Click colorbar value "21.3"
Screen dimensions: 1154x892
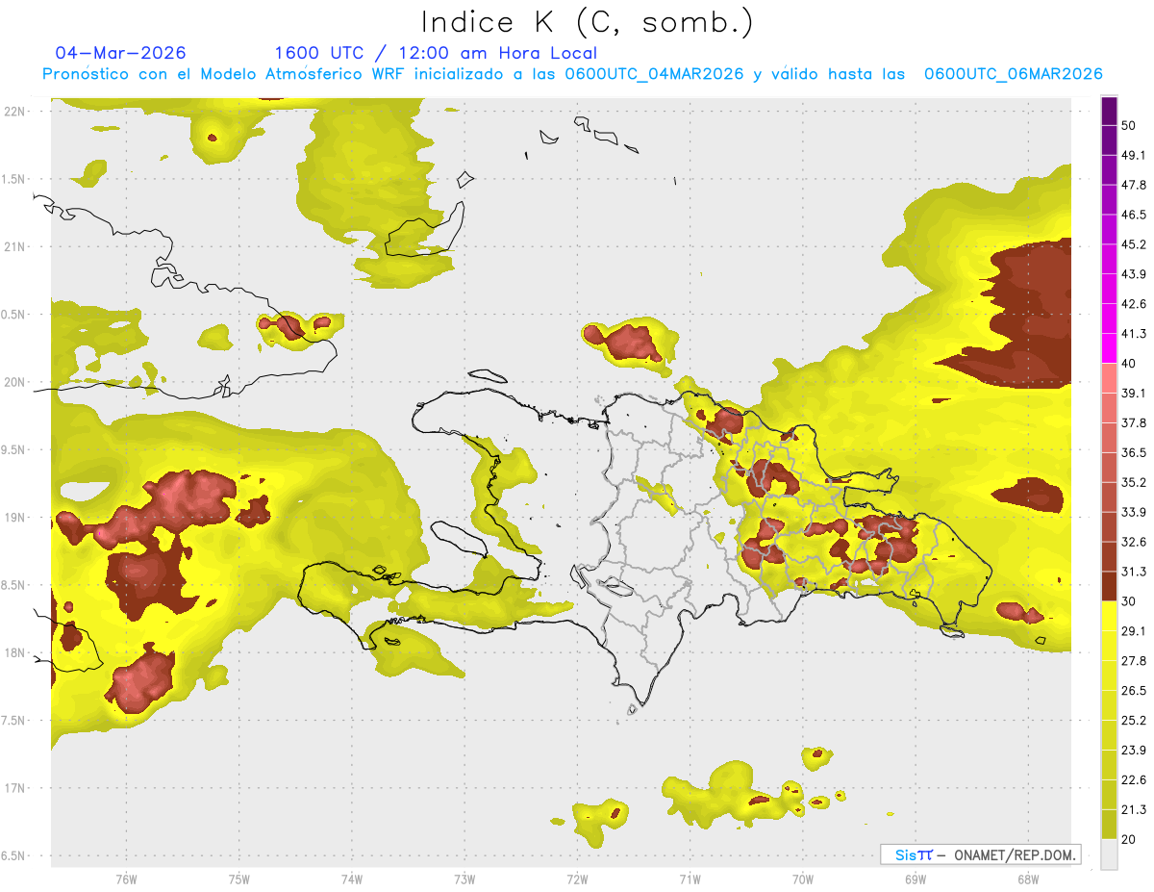pyautogui.click(x=1134, y=810)
